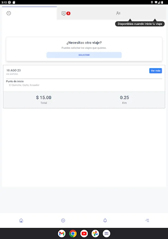Click the Ver más button
Screen dimensions: 168x239
(x=156, y=71)
